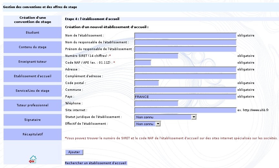This screenshot has width=279, height=168.
Task: Click the home icon with red arrow
Action: tap(33, 159)
